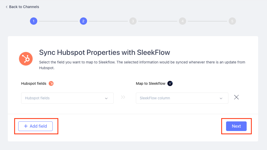Click the dark SleekFlow icon beside Map to Sleekflow
This screenshot has width=267, height=150.
(170, 83)
